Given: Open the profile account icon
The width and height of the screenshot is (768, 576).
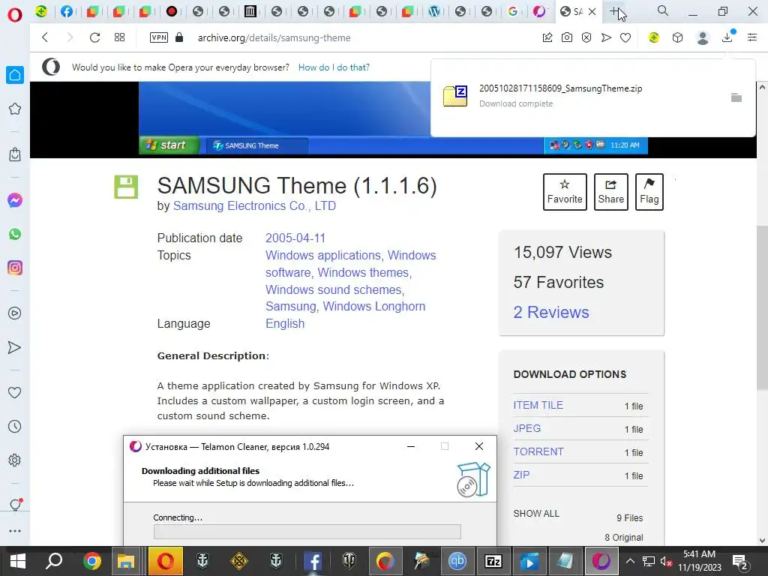Looking at the screenshot, I should (x=703, y=37).
